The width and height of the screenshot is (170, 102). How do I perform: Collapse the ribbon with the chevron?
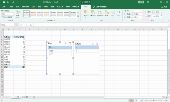pos(168,21)
